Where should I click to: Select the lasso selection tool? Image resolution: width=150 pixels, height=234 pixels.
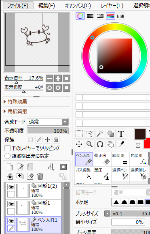coord(90,134)
